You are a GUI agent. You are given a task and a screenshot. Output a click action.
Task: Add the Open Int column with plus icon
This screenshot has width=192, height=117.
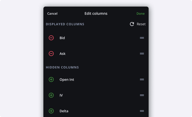point(51,79)
